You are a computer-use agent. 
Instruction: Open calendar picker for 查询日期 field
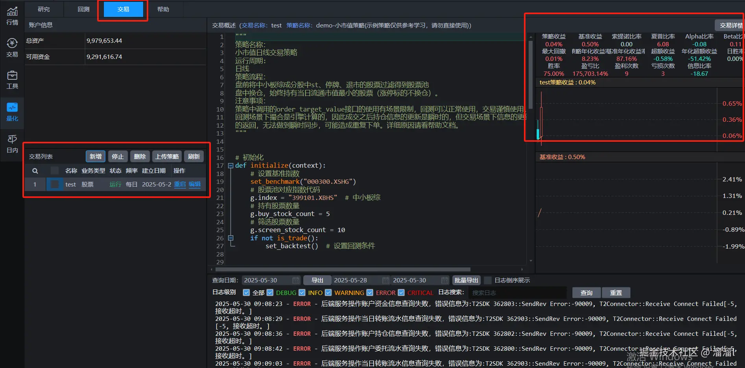296,280
